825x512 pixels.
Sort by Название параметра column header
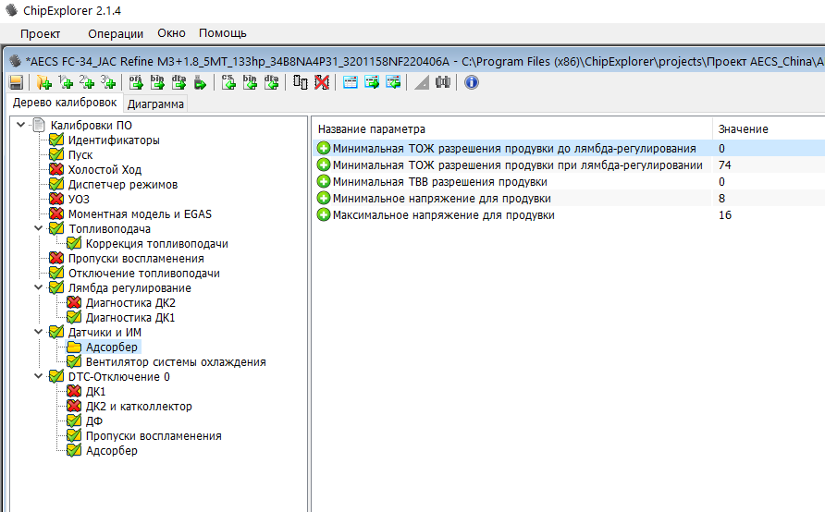371,129
